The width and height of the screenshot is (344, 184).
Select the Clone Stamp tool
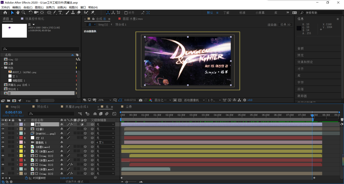click(x=73, y=13)
